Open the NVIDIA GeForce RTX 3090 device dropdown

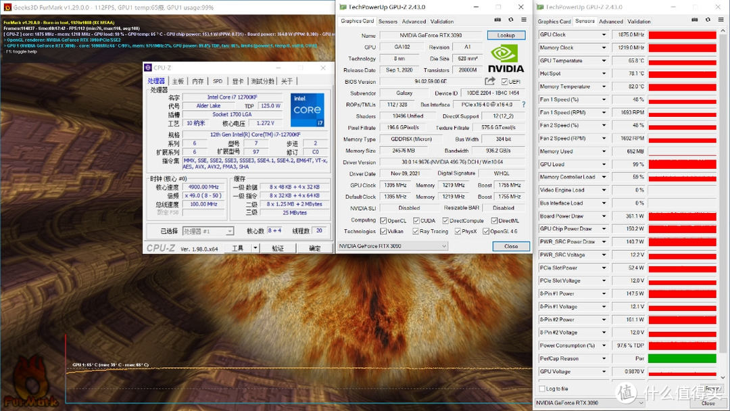click(x=392, y=245)
